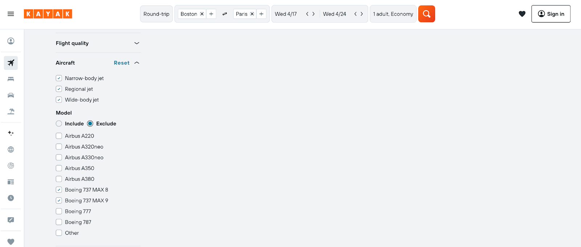Open the Cars sidebar icon
This screenshot has width=581, height=247.
tap(11, 95)
